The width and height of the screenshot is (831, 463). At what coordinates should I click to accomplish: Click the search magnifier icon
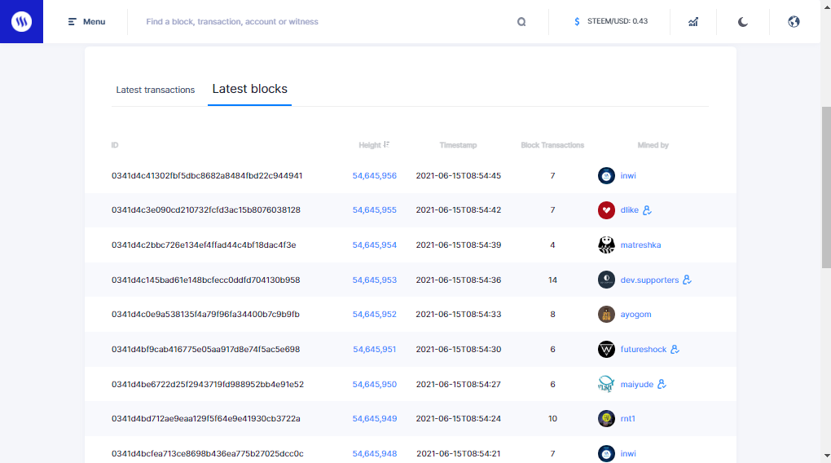click(x=521, y=22)
